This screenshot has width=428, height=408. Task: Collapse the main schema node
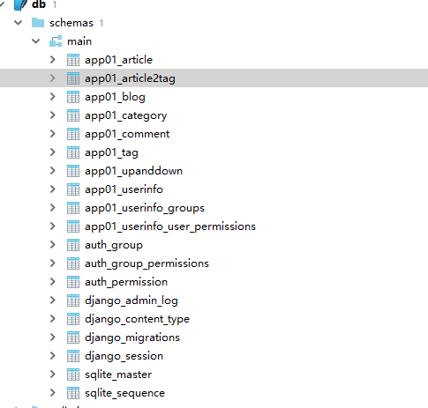[36, 41]
